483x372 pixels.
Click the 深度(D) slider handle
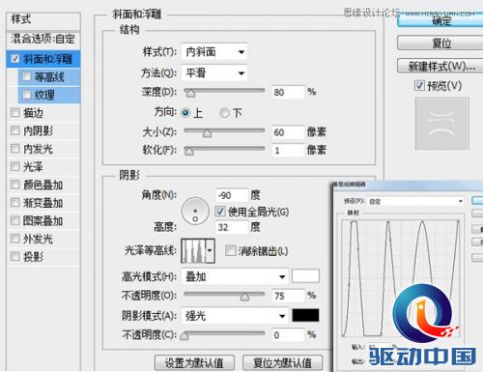click(x=190, y=93)
